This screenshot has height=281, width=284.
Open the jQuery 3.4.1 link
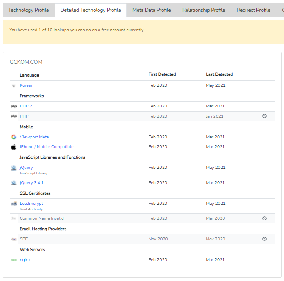[x=31, y=183]
